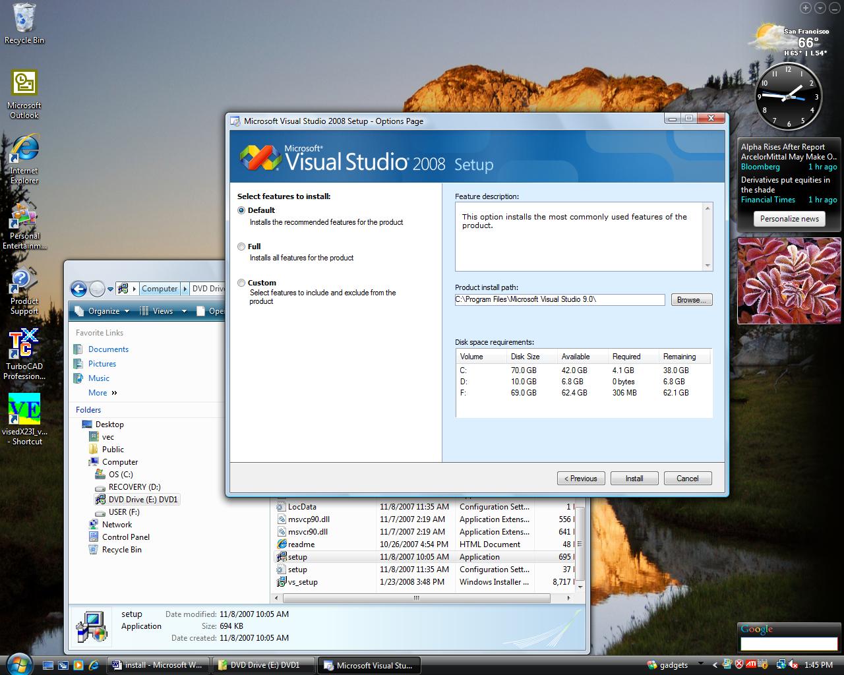Open the Views dropdown arrow in Explorer
Image resolution: width=844 pixels, height=675 pixels.
(x=184, y=311)
